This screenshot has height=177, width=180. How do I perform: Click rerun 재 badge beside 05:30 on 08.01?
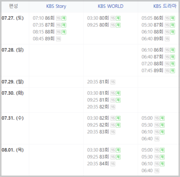coord(162,157)
